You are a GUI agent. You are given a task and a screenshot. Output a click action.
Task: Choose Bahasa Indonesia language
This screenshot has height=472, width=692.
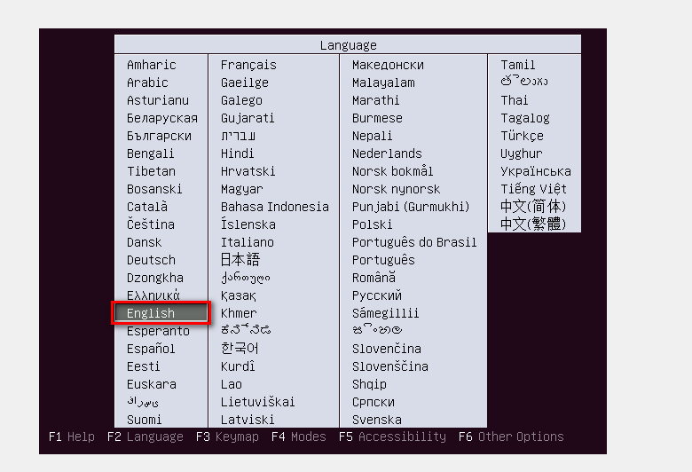[x=274, y=207]
